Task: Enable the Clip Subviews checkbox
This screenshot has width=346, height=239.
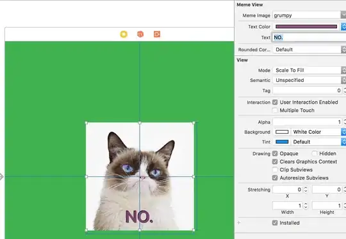Action: 275,170
